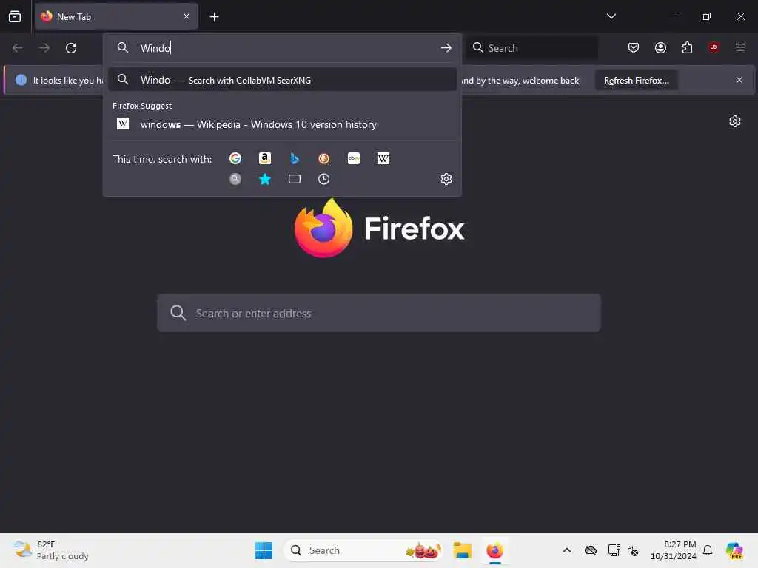Go back one page
The width and height of the screenshot is (758, 568).
pos(18,48)
